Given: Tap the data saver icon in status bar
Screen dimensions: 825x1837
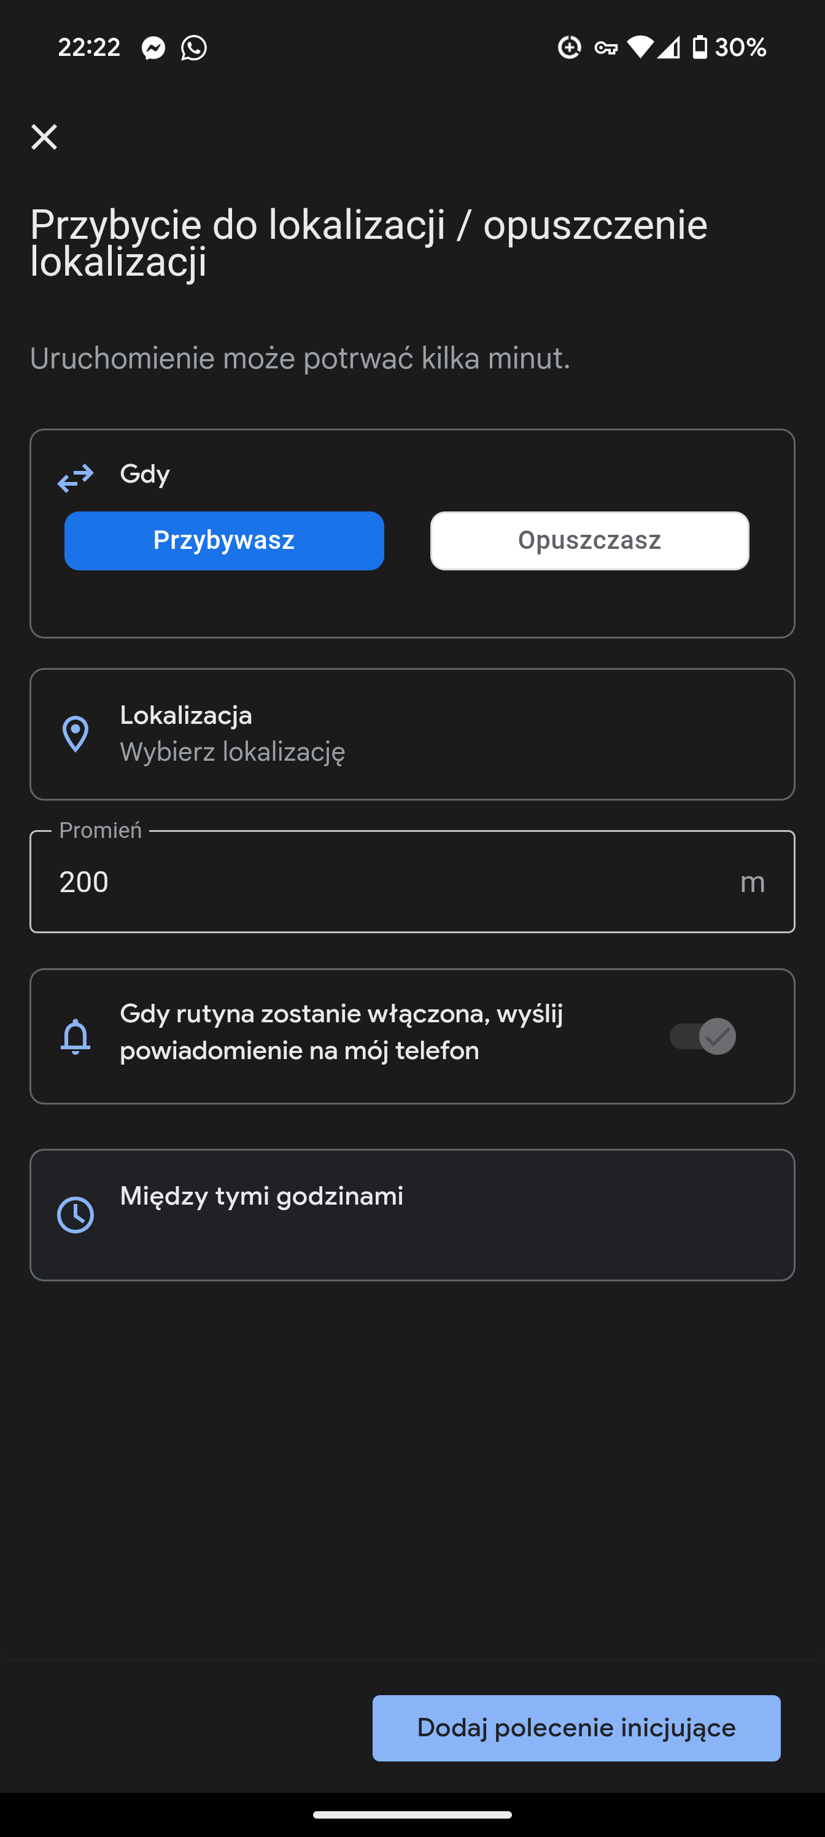Looking at the screenshot, I should pyautogui.click(x=569, y=47).
